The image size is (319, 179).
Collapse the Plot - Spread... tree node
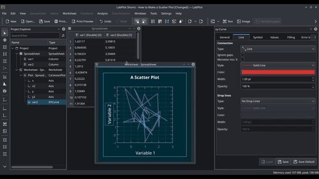coord(21,75)
